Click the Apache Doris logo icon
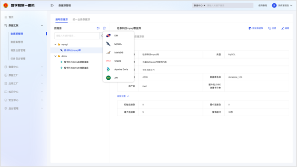Screen dimensions: 297x167 (108, 69)
